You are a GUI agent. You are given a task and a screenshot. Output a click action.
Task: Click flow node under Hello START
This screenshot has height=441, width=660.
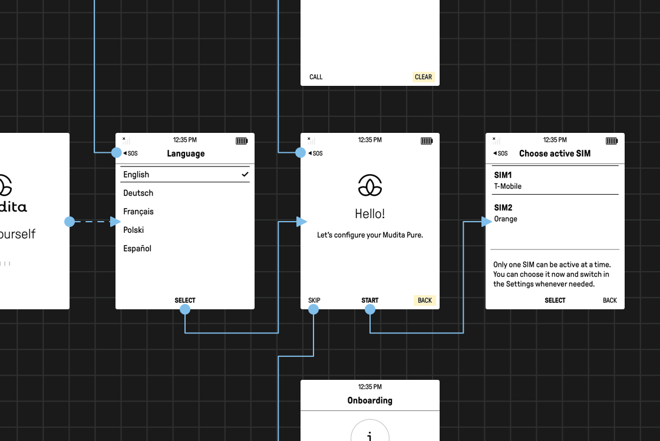[x=369, y=309]
